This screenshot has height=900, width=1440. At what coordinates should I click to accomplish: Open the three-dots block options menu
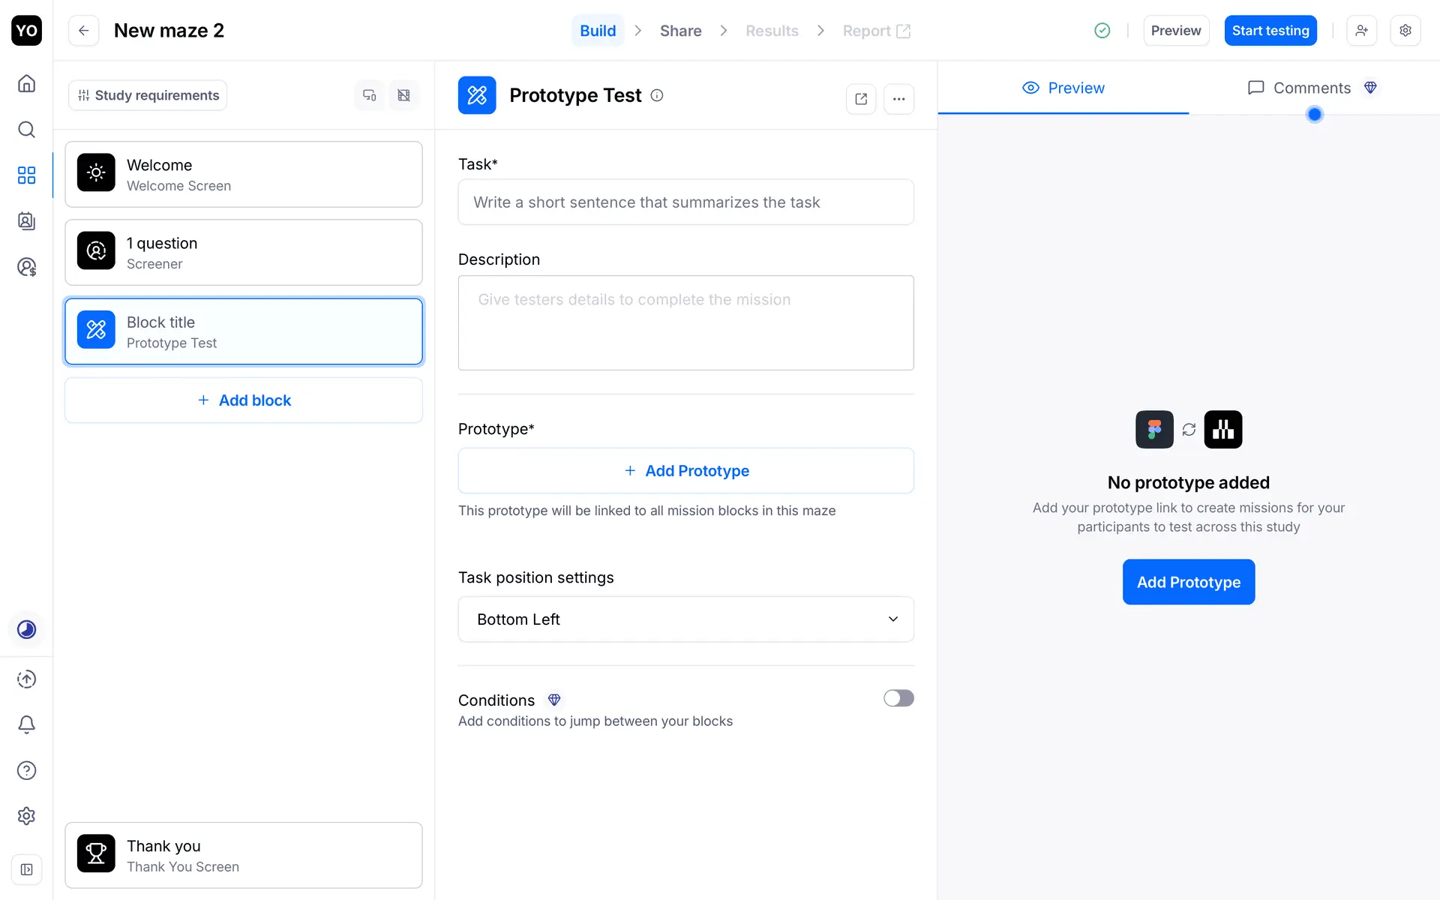click(x=898, y=98)
